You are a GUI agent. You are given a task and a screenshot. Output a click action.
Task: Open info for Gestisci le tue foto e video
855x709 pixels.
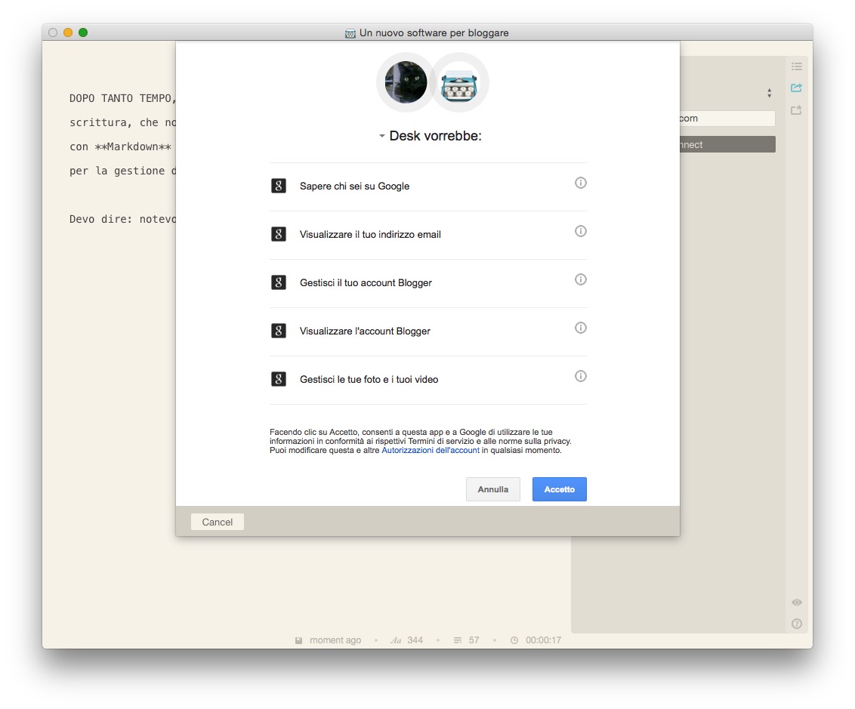point(581,376)
